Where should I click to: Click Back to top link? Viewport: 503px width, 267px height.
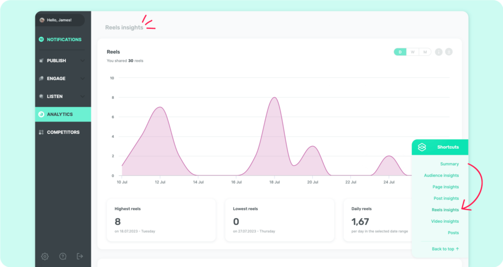[445, 249]
